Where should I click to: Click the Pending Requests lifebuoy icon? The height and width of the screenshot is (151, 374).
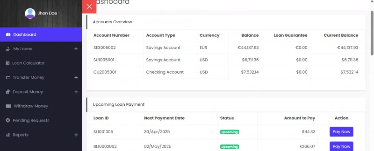[x=8, y=121]
